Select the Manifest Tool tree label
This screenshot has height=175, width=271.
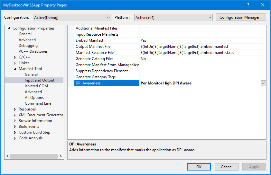pos(30,69)
